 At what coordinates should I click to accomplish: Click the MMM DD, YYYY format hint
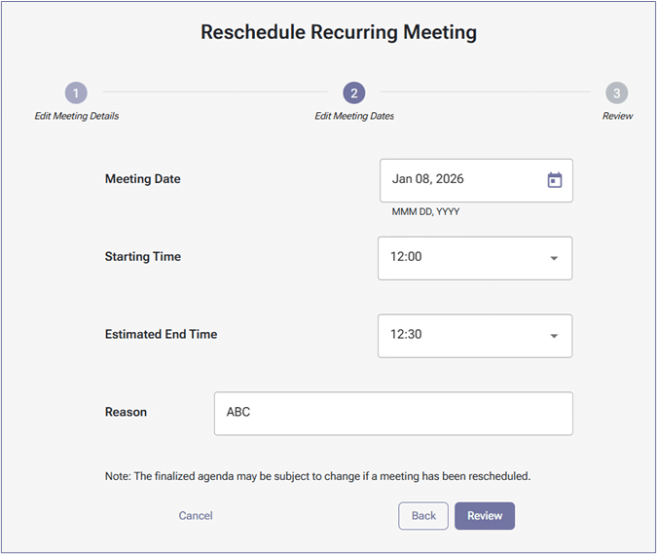point(425,211)
